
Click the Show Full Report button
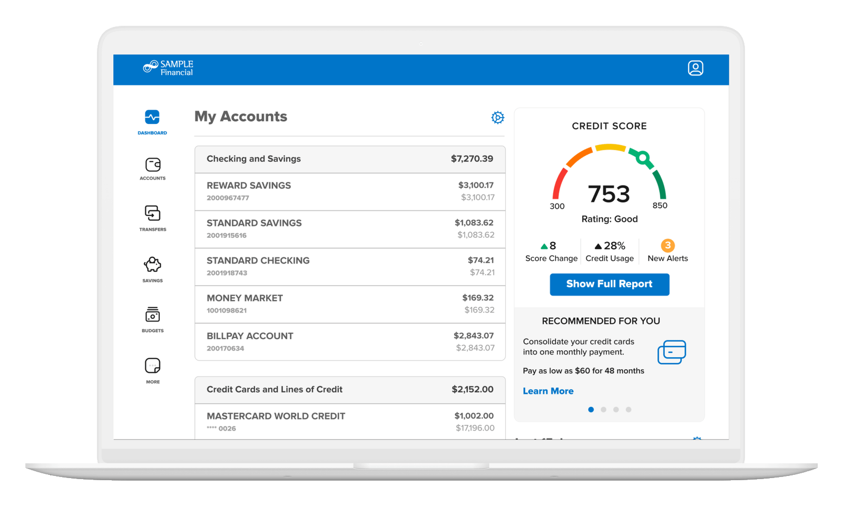pos(609,284)
